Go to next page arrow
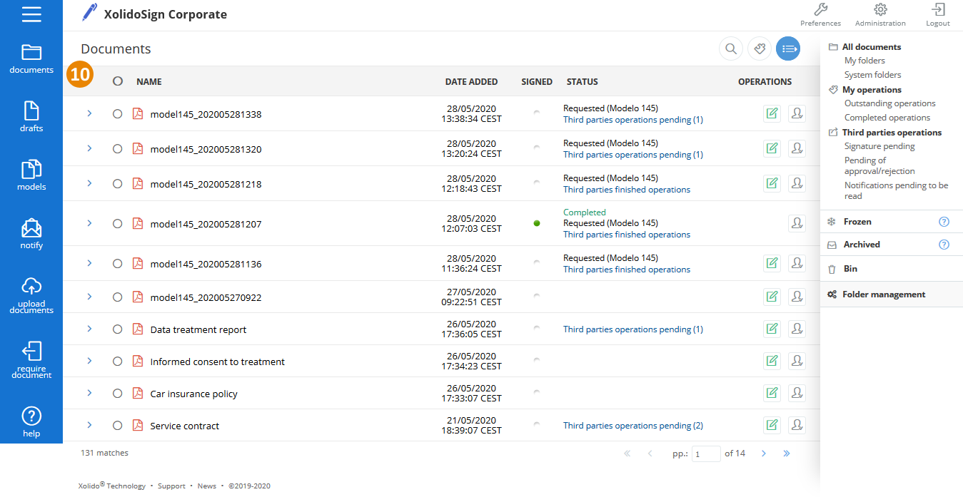The height and width of the screenshot is (497, 963). click(763, 454)
